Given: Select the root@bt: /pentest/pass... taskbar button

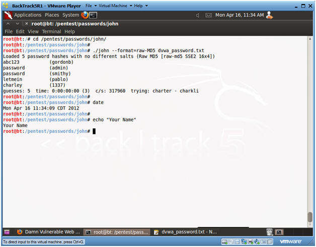Looking at the screenshot, I should point(117,232).
